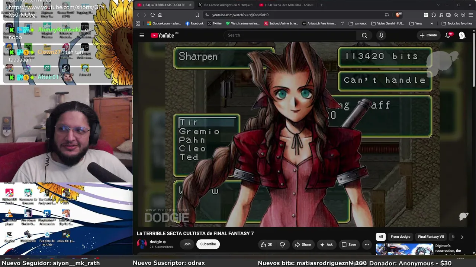The width and height of the screenshot is (476, 267).
Task: Open the Create menu on YouTube
Action: [x=428, y=35]
